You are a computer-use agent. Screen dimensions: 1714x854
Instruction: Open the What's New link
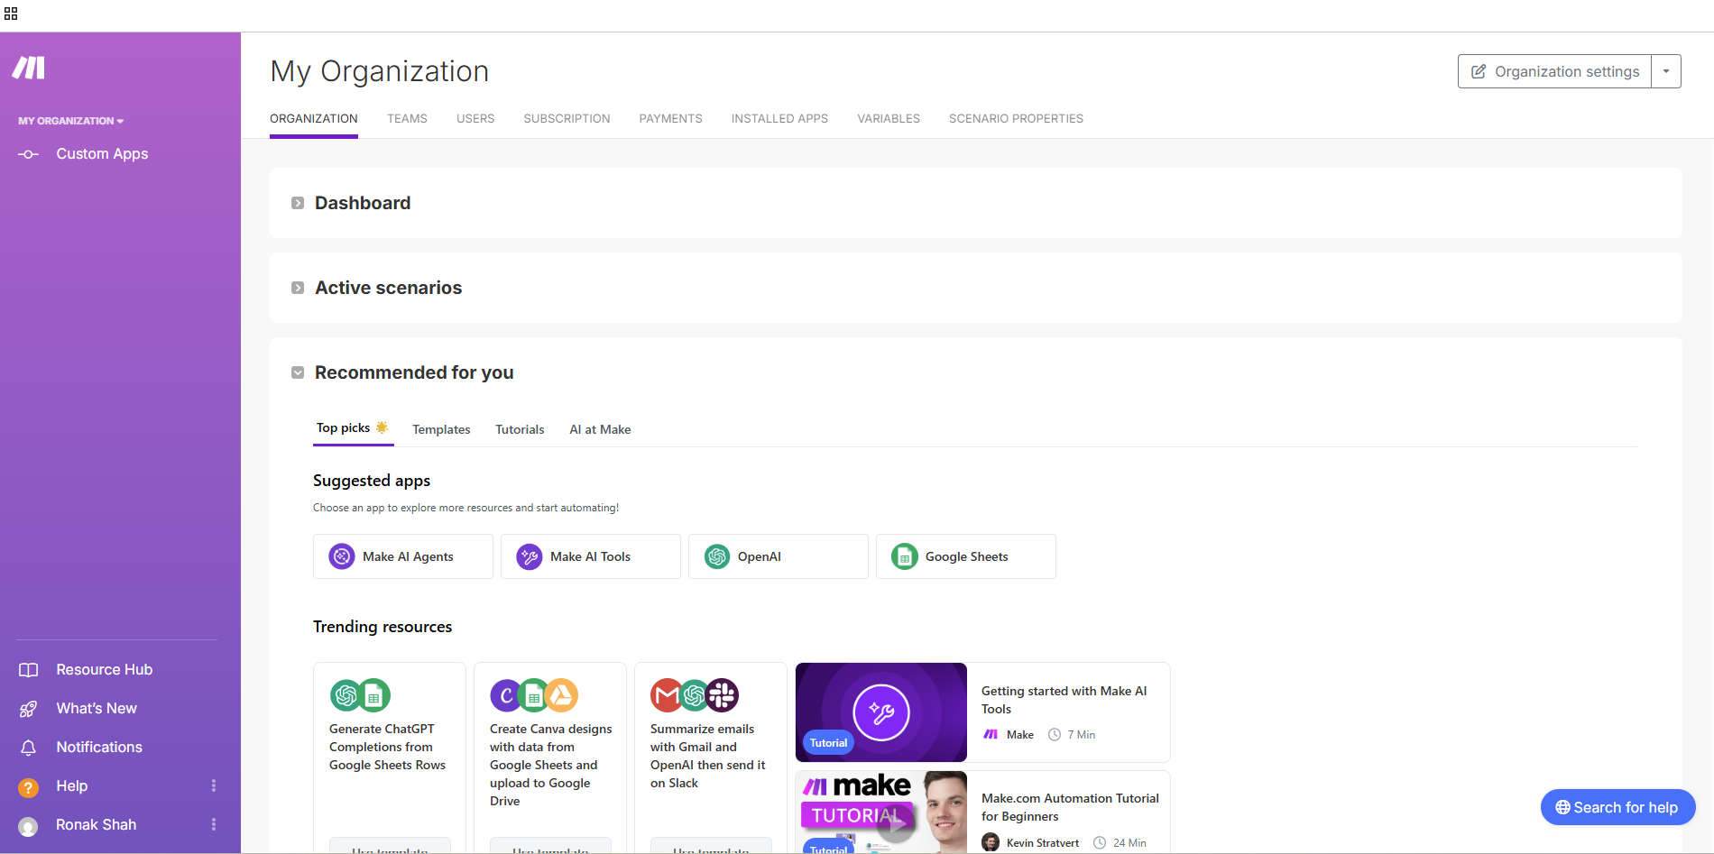pos(97,709)
